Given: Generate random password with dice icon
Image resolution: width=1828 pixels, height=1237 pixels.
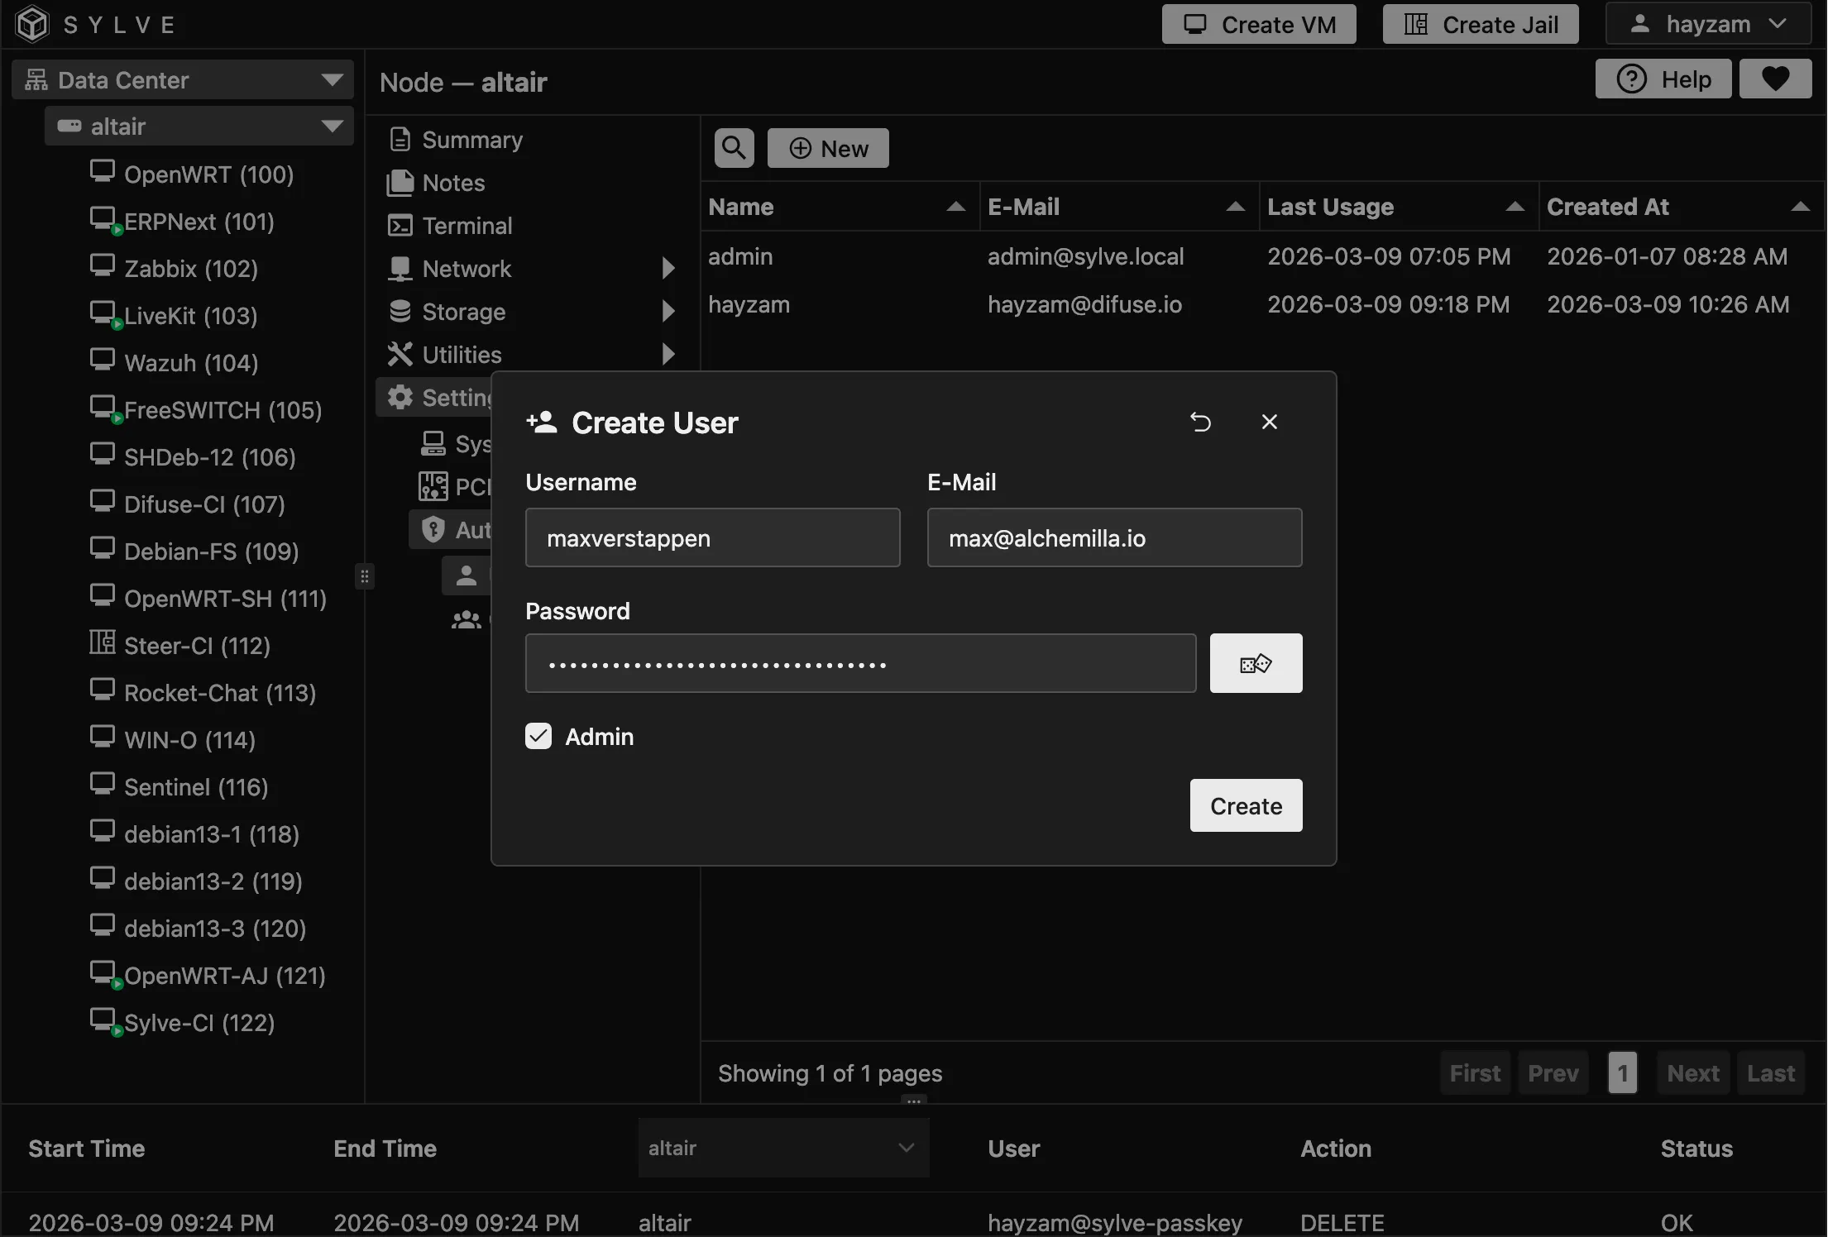Looking at the screenshot, I should (1256, 663).
